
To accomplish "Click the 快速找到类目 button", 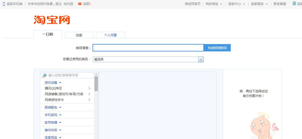I will (217, 48).
